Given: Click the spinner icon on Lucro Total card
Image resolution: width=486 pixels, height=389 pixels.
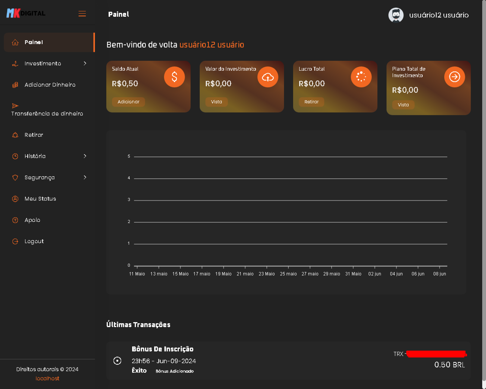Looking at the screenshot, I should (x=361, y=77).
